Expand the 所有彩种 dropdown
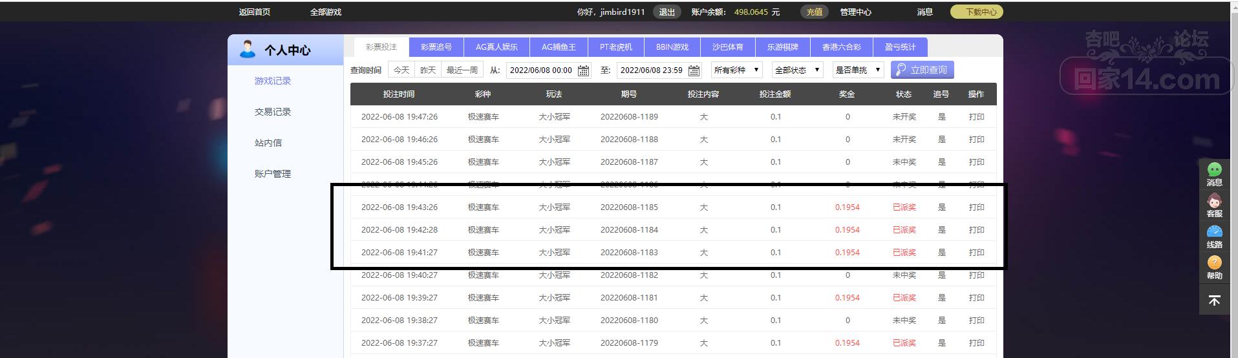 [x=737, y=70]
